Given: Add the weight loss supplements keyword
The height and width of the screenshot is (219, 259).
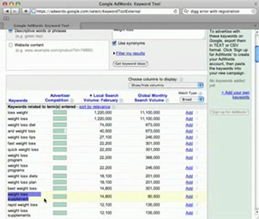Looking at the screenshot, I should click(x=189, y=213).
